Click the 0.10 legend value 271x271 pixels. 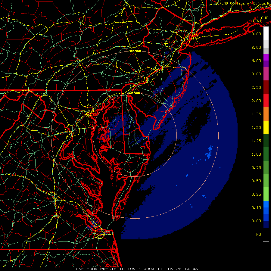coord(256,208)
